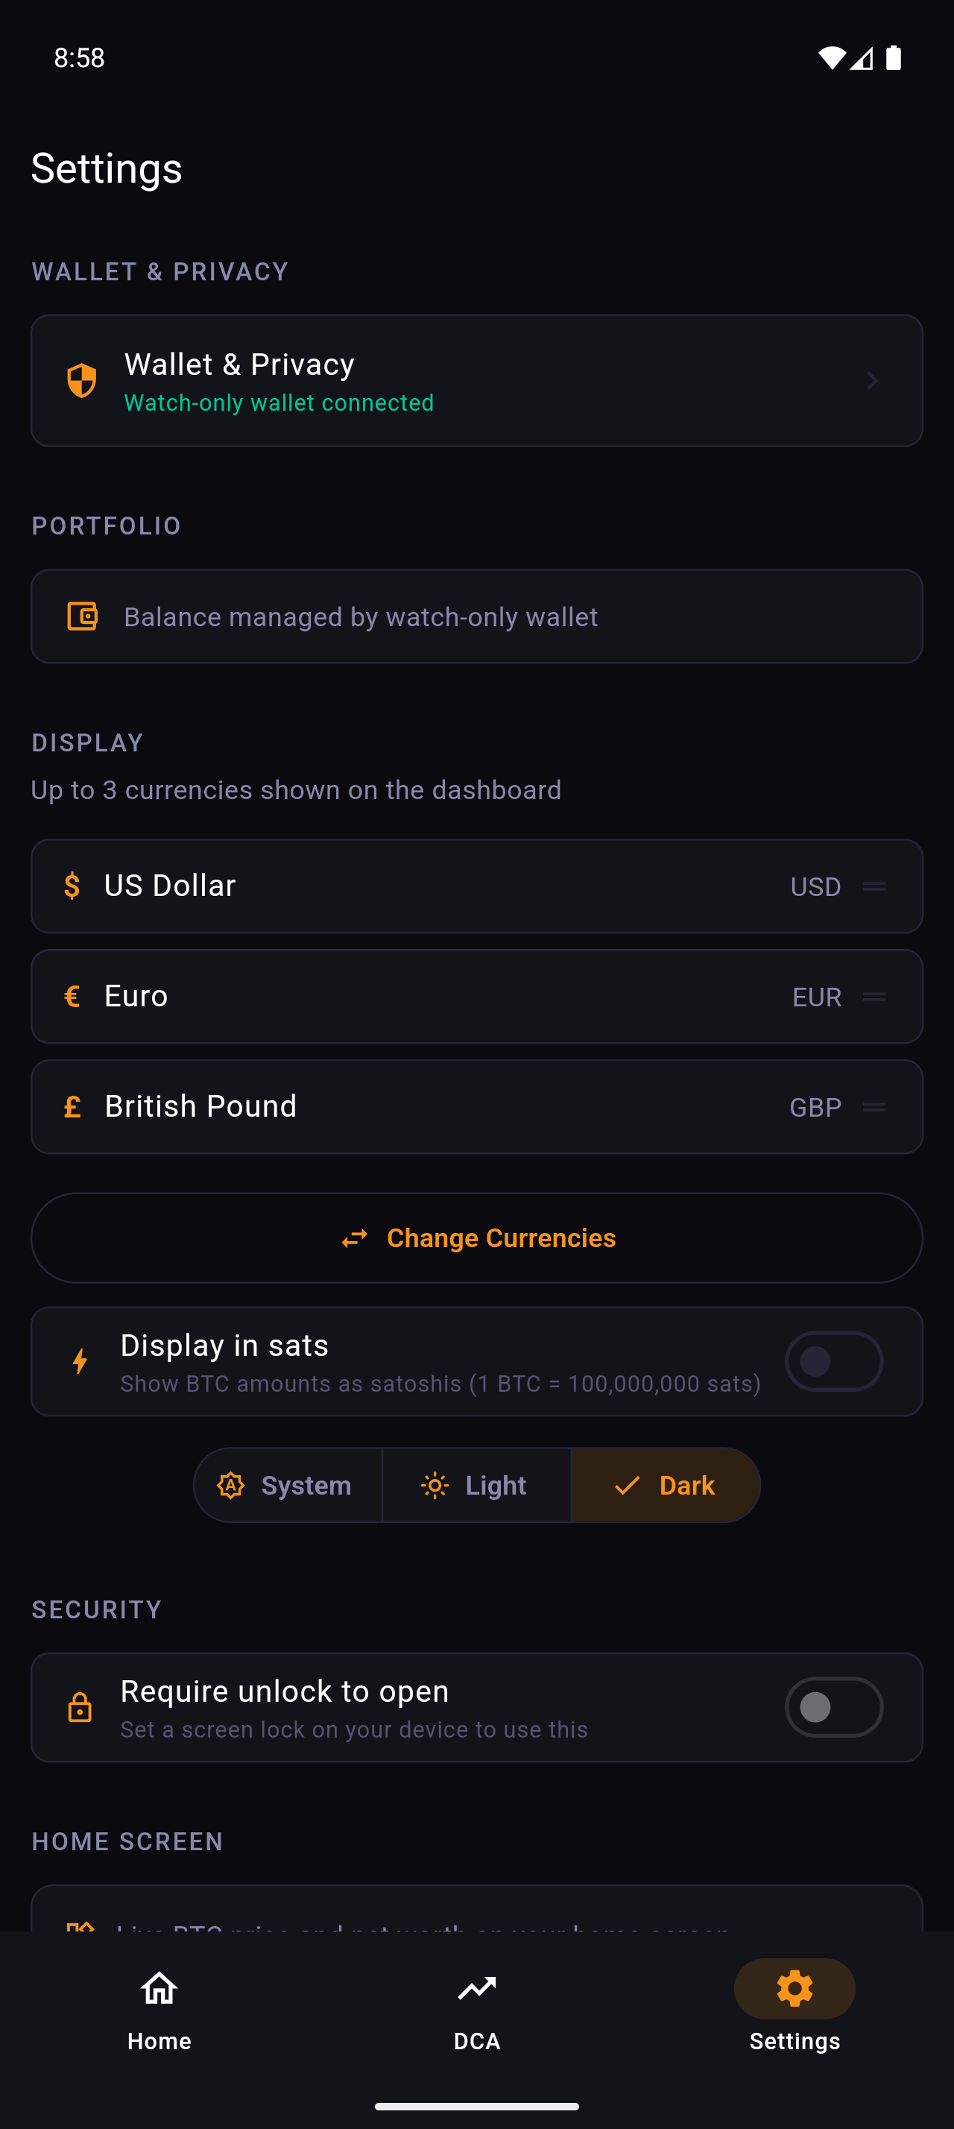Tap the dollar sign icon for US Dollar
This screenshot has height=2129, width=954.
pyautogui.click(x=72, y=886)
